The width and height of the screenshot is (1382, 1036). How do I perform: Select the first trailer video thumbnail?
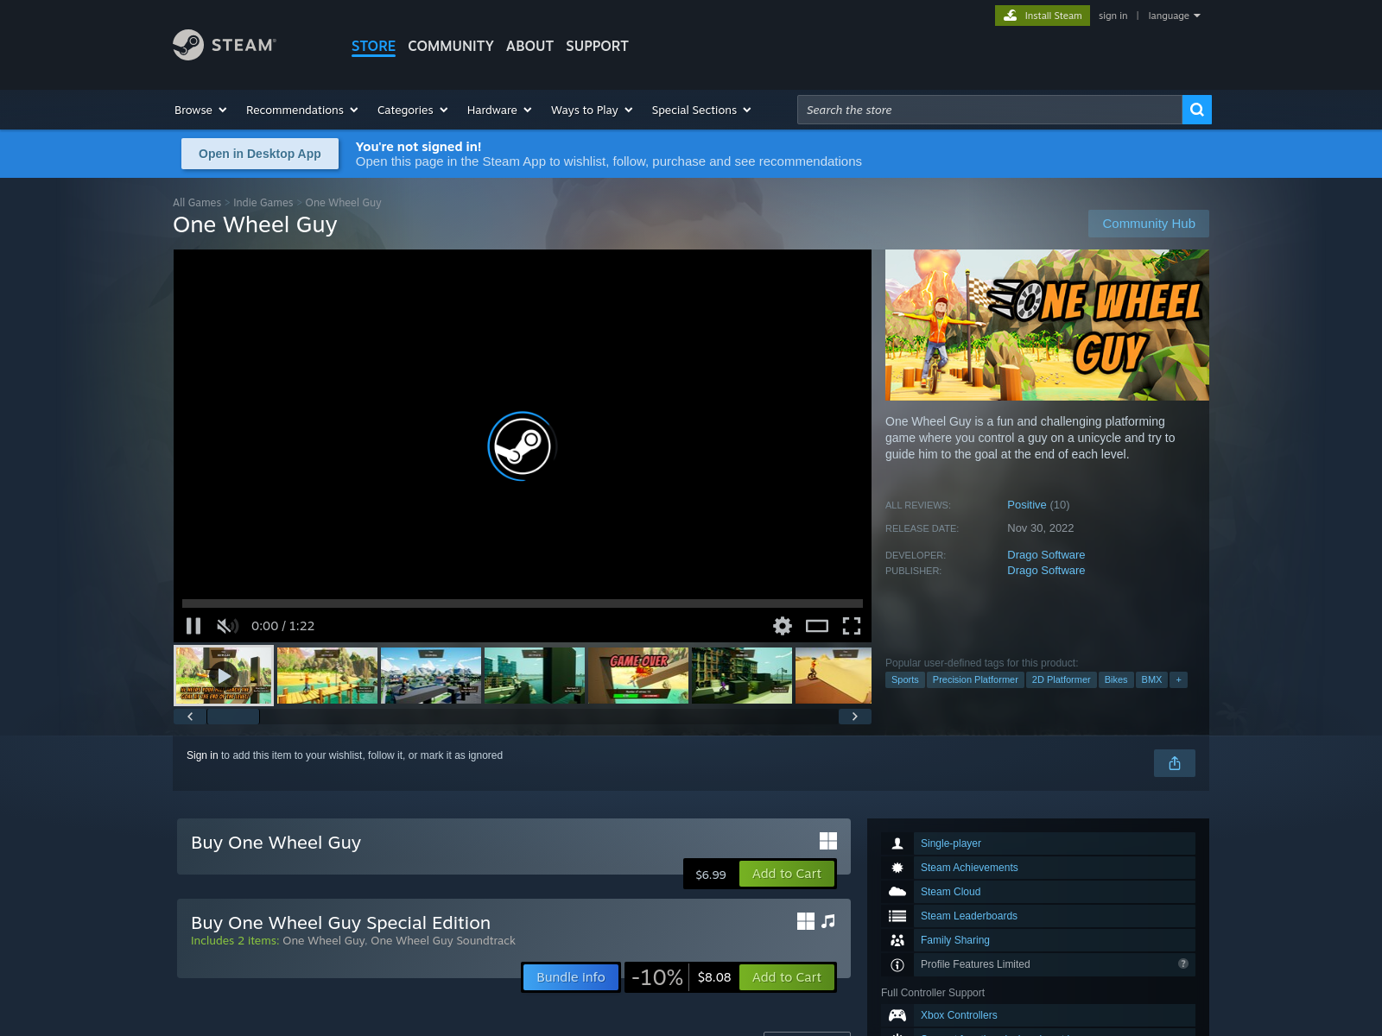(224, 675)
